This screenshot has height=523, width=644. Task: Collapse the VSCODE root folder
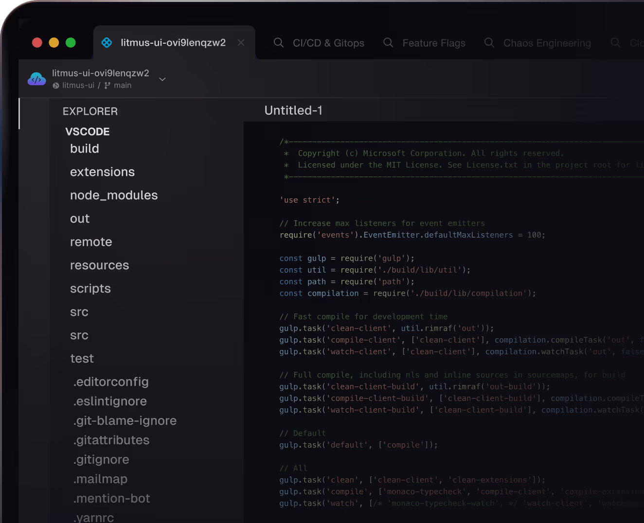coord(88,132)
